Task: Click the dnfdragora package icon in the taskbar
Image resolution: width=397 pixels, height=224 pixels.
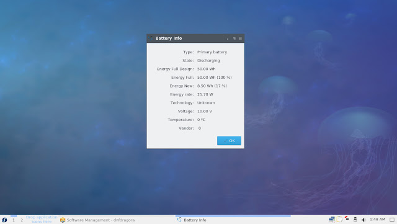Action: (63, 220)
